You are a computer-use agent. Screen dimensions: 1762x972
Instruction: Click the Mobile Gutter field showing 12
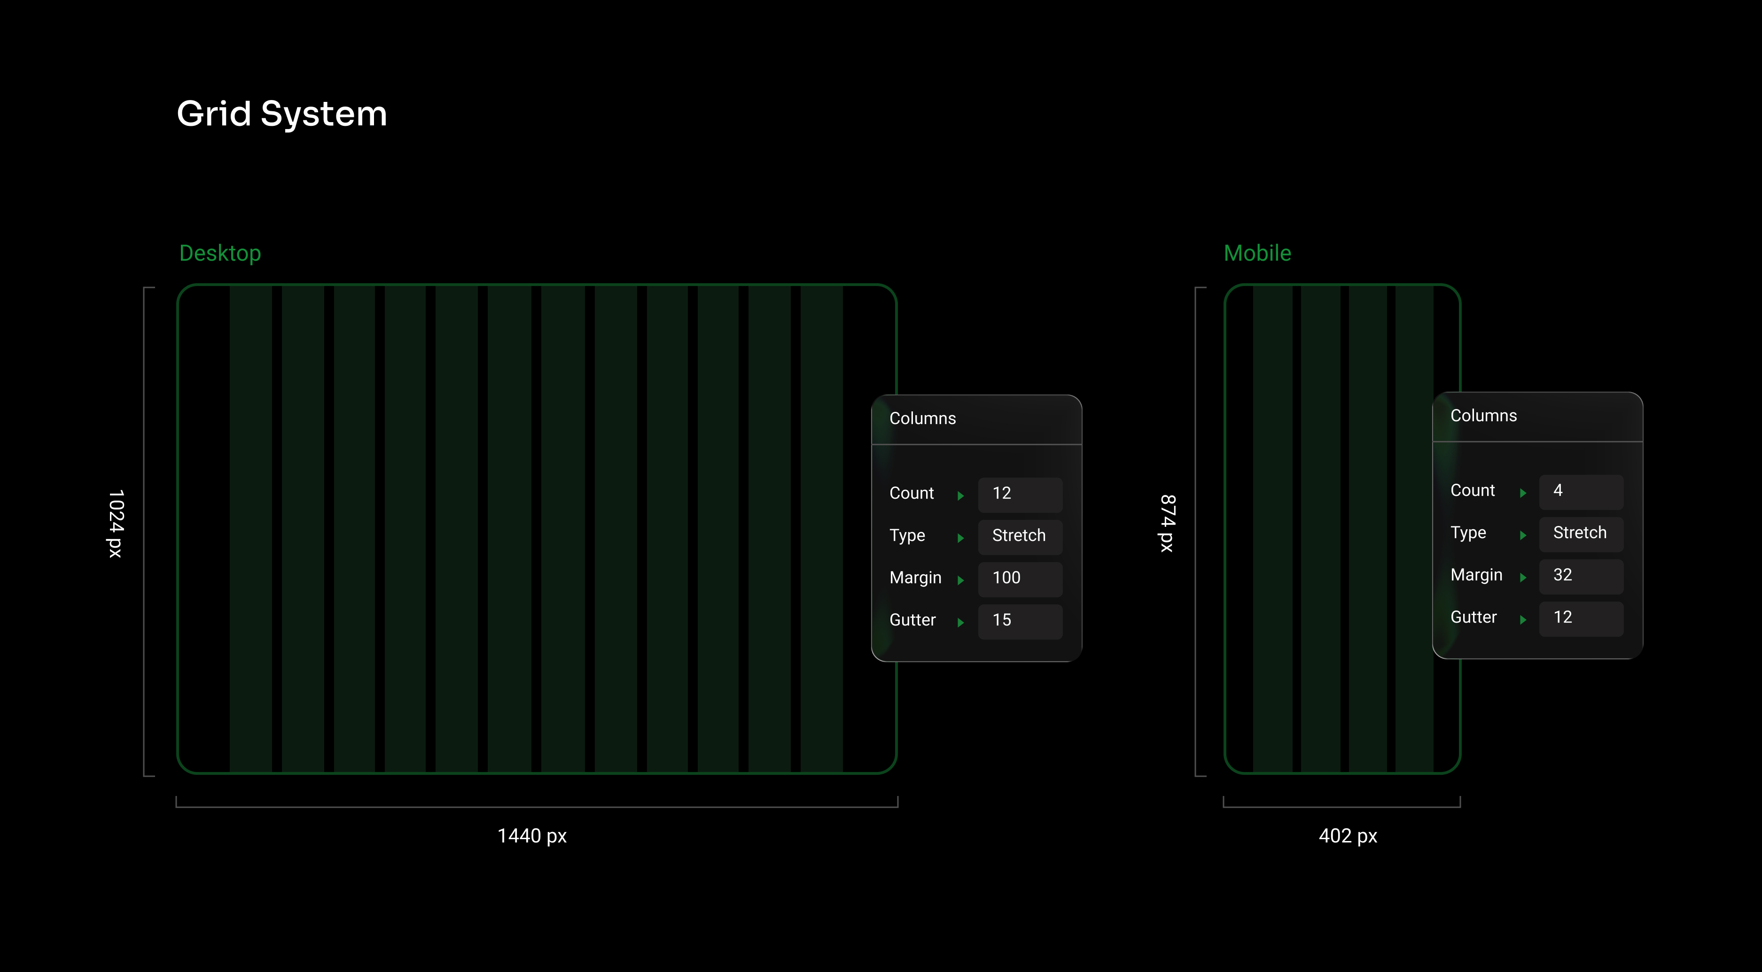[1581, 618]
